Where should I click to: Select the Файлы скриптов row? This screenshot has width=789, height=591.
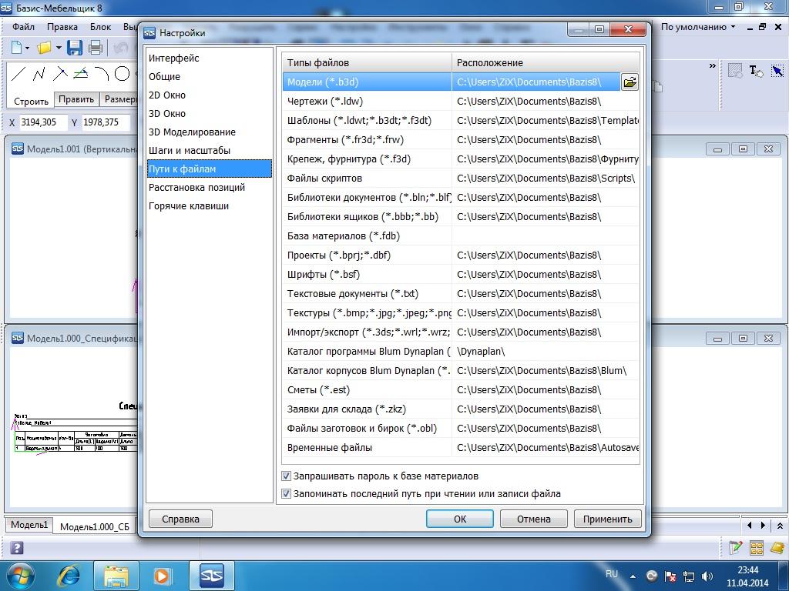click(461, 179)
